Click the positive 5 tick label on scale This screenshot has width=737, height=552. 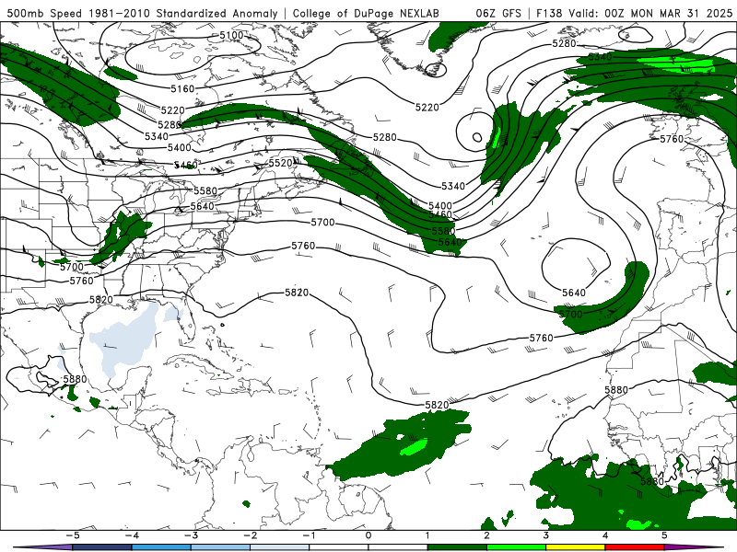[x=664, y=535]
